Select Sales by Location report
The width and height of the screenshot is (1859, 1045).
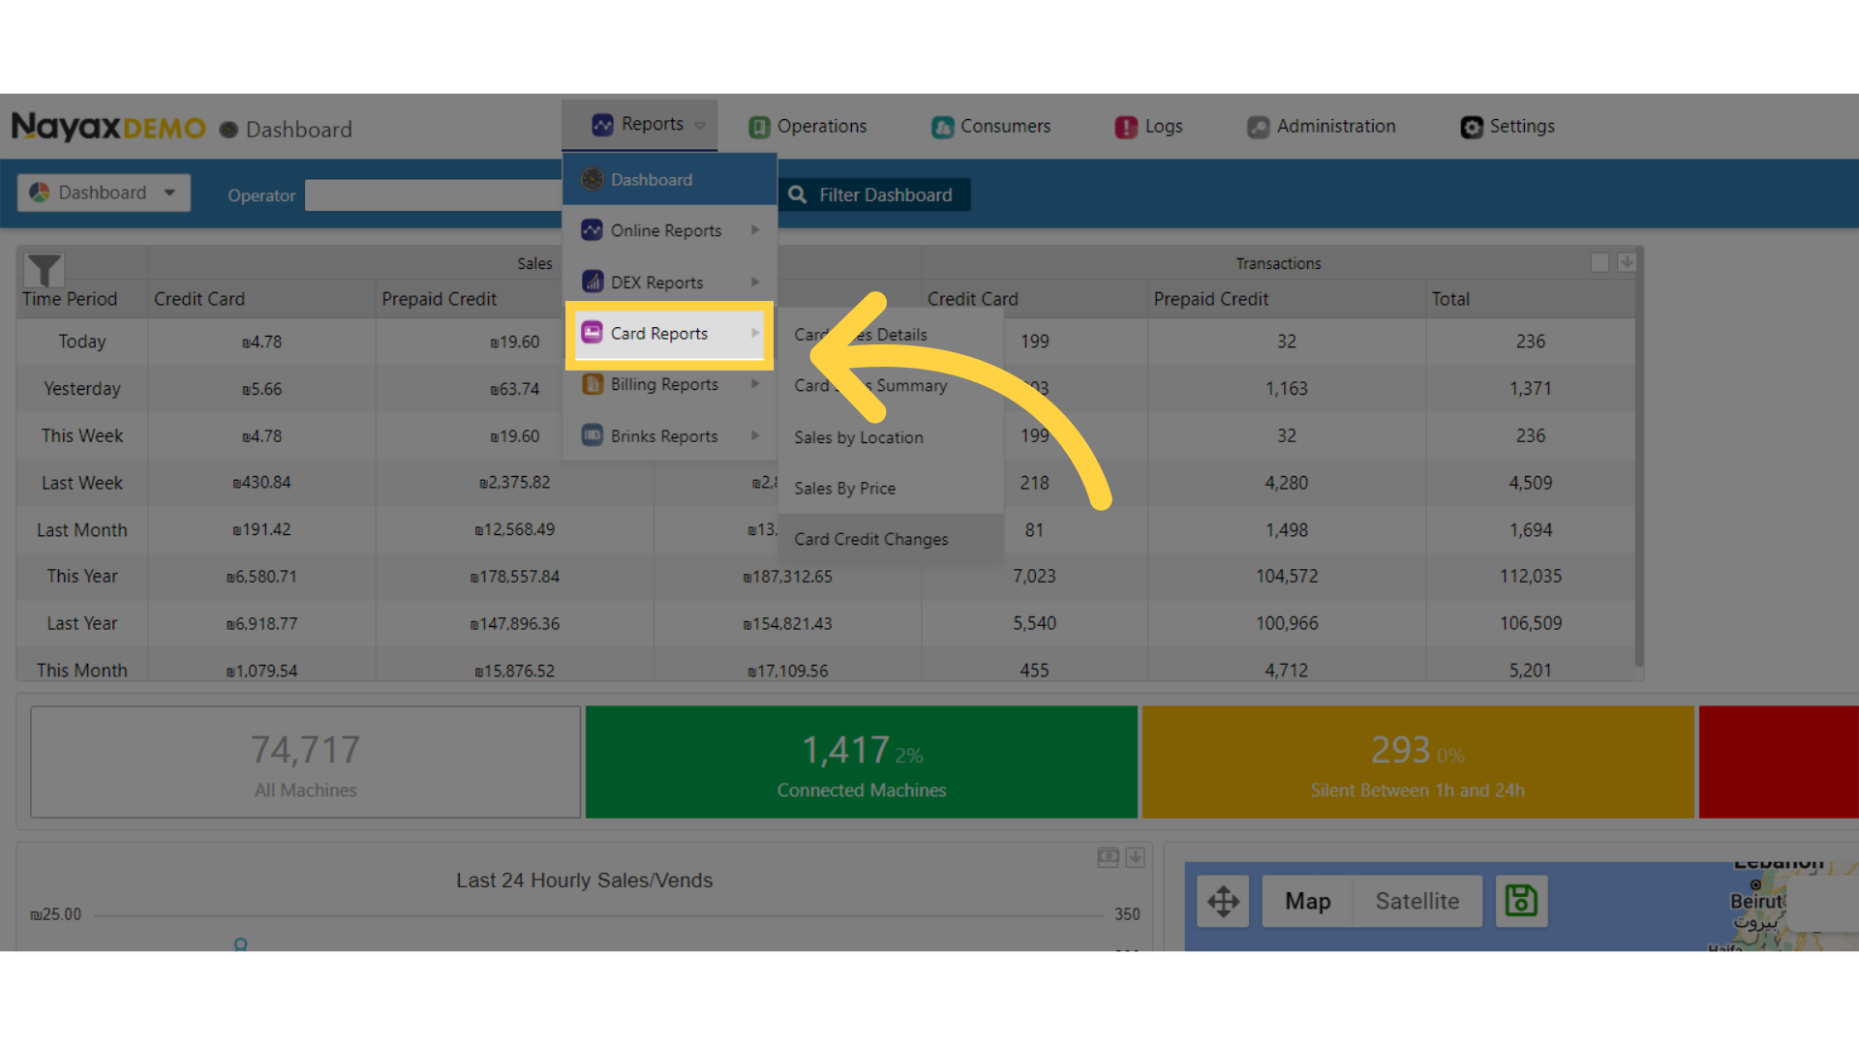pyautogui.click(x=891, y=437)
